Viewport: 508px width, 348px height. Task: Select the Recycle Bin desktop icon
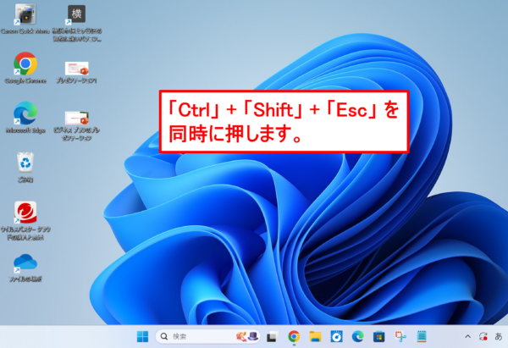click(x=25, y=163)
